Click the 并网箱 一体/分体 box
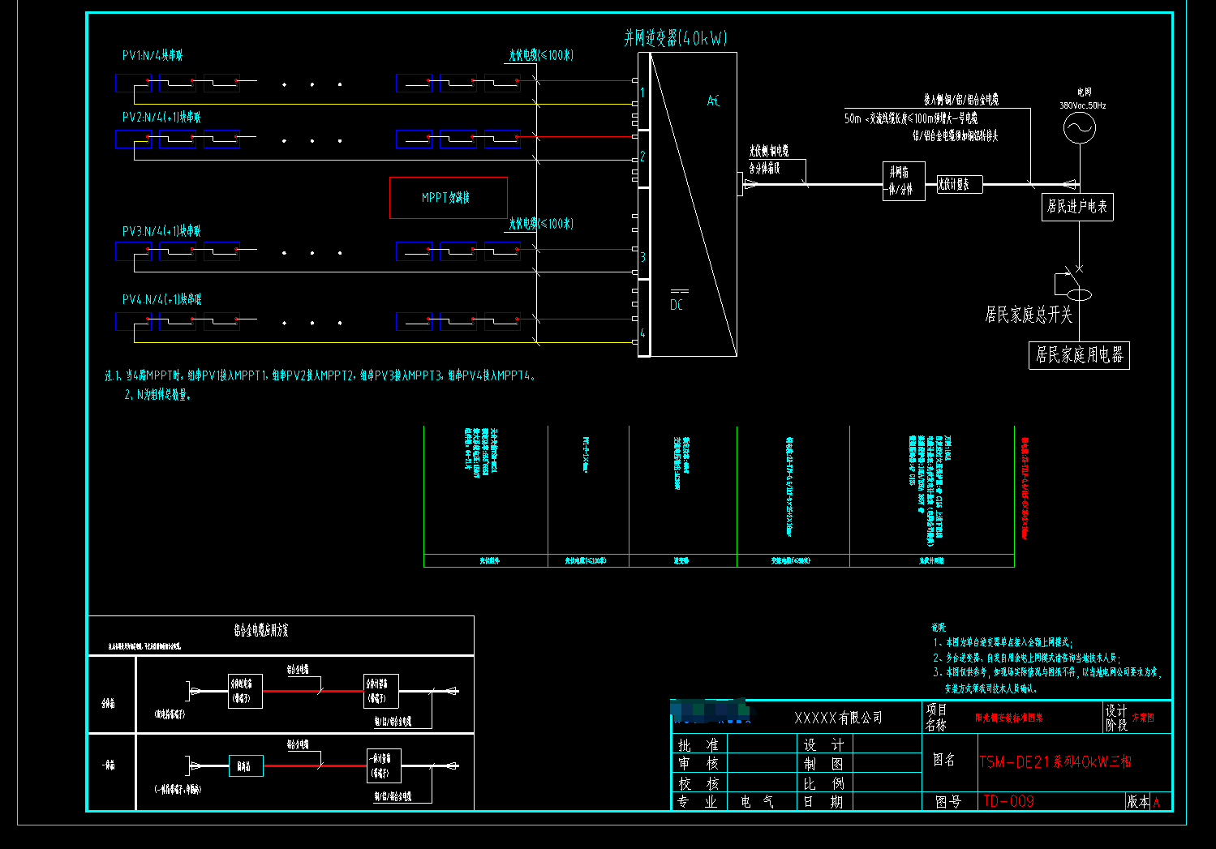1216x849 pixels. pyautogui.click(x=904, y=181)
